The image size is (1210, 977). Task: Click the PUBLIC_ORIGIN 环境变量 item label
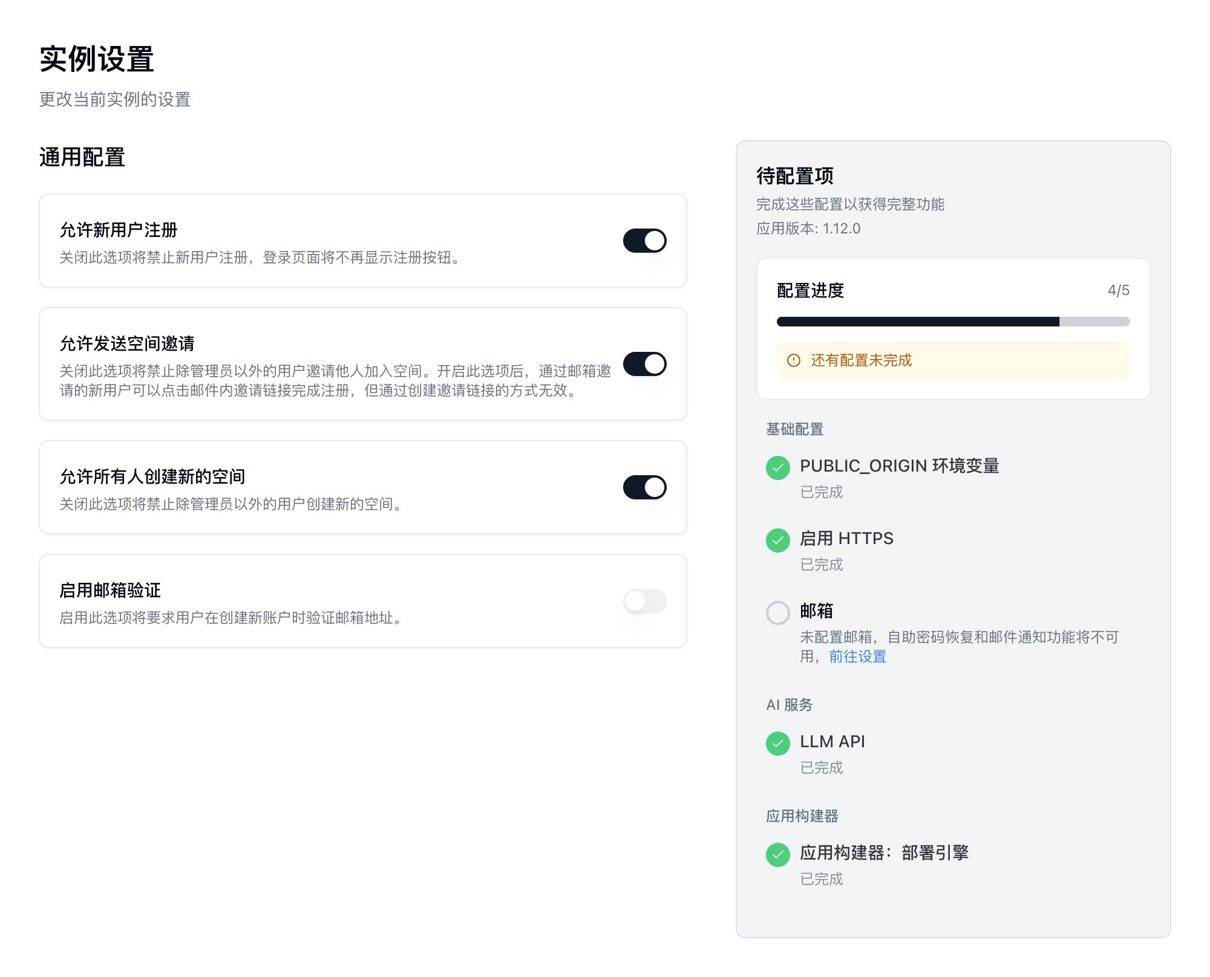[900, 466]
